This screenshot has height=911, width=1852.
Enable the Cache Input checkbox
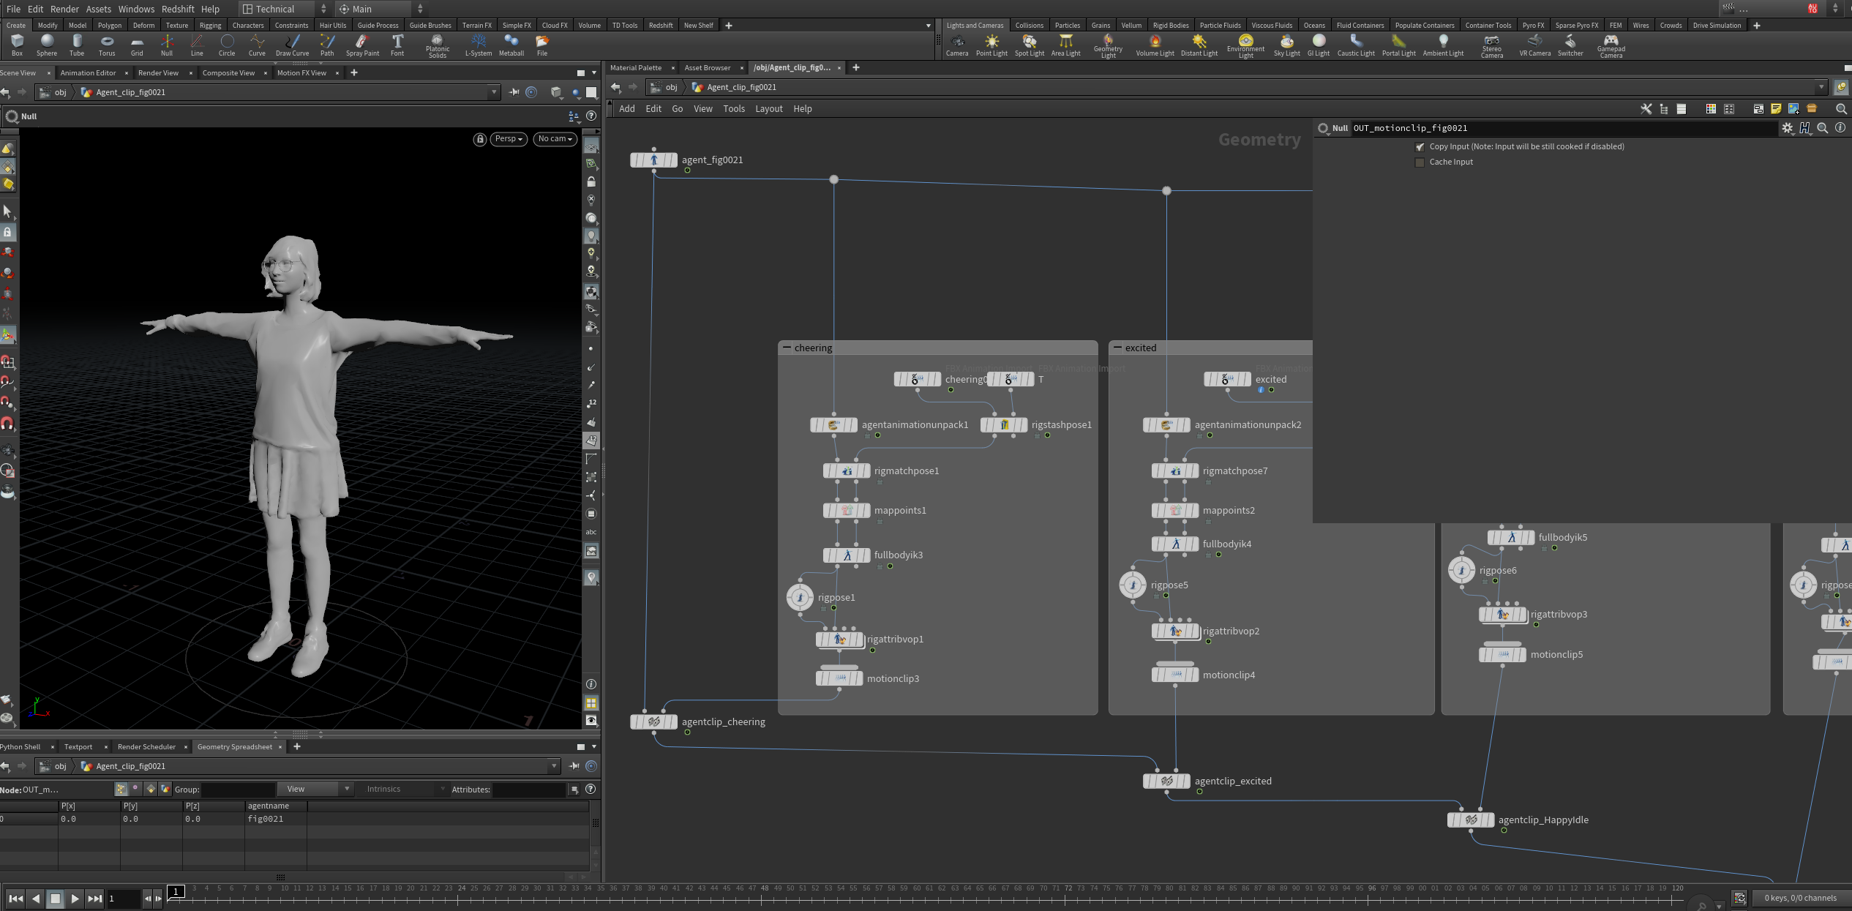pyautogui.click(x=1420, y=162)
